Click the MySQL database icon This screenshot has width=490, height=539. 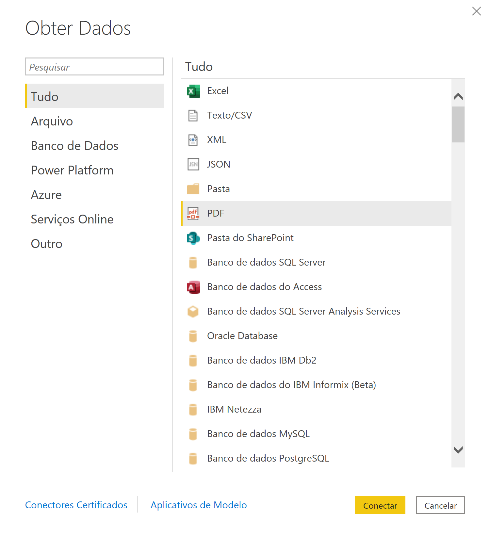(193, 434)
